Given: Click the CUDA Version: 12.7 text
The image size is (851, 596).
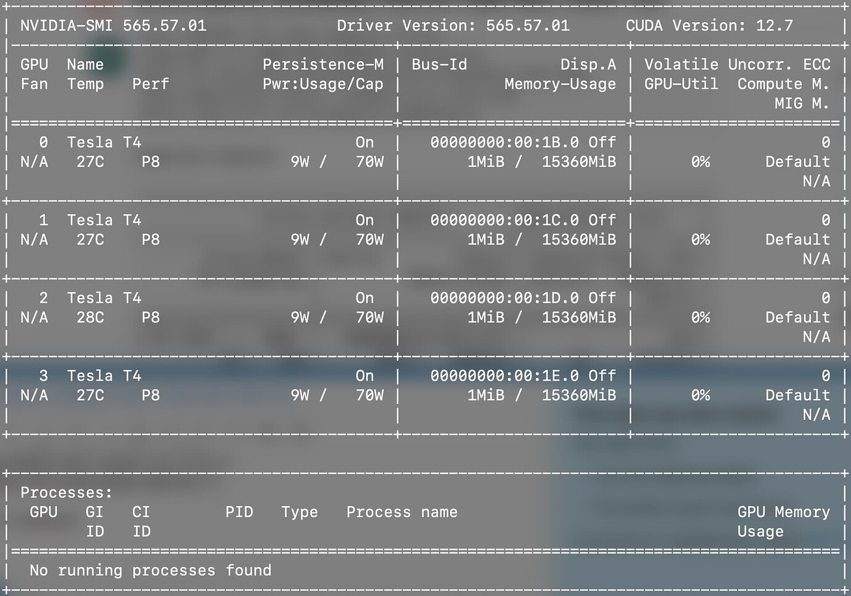Looking at the screenshot, I should point(709,26).
